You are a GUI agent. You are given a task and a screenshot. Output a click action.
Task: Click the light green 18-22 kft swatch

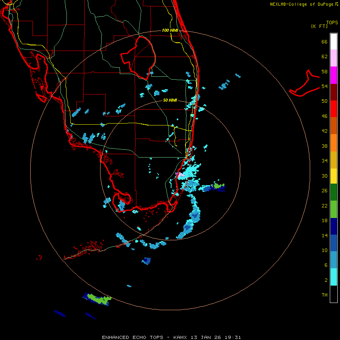(334, 209)
